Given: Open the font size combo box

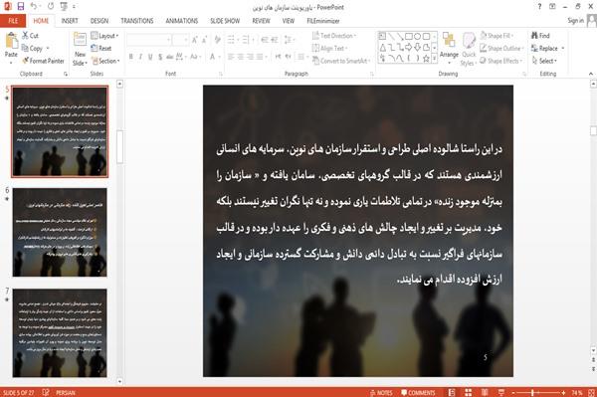Looking at the screenshot, I should 180,40.
